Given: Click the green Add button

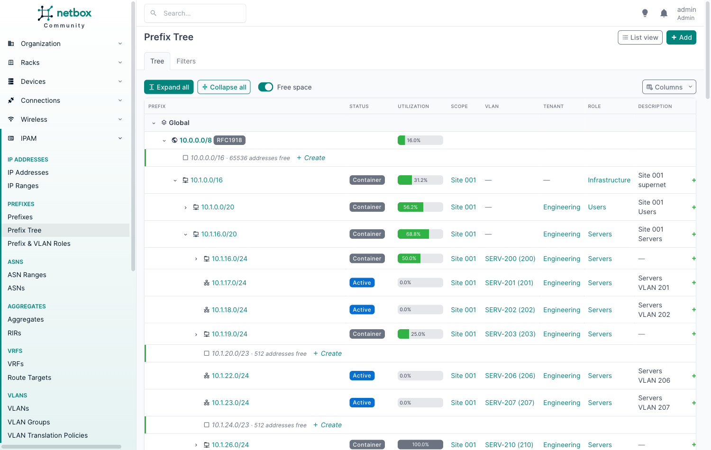Looking at the screenshot, I should [x=681, y=37].
